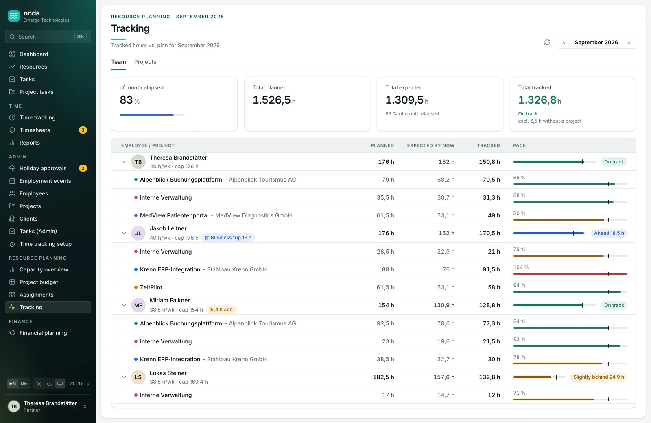This screenshot has width=651, height=423.
Task: Select the light theme sun icon
Action: pos(39,384)
